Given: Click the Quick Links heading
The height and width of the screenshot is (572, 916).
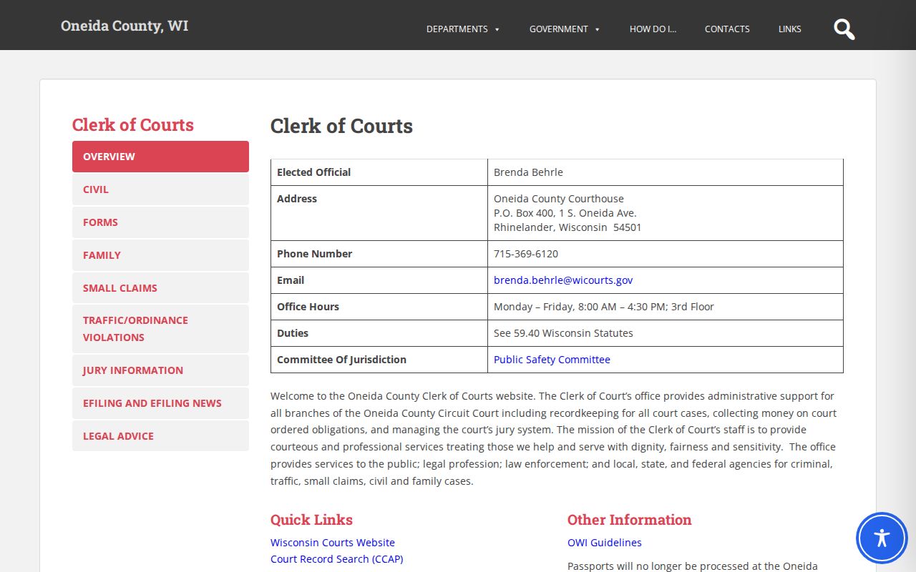Looking at the screenshot, I should (311, 520).
